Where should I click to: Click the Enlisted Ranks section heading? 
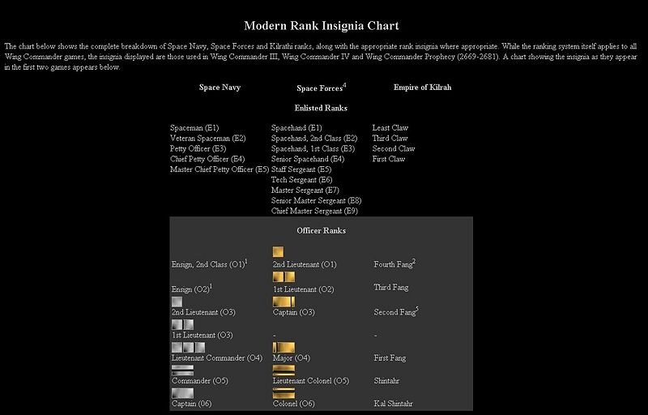321,108
